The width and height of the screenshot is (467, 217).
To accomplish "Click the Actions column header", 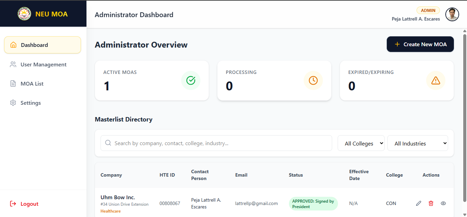I will pos(431,175).
